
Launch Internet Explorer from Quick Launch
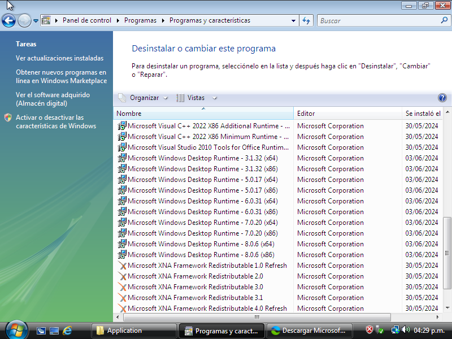(x=67, y=331)
